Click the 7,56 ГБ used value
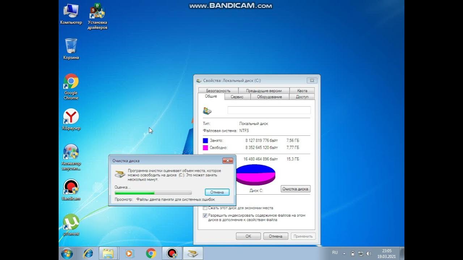Screen dimensions: 463x260 [x=293, y=140]
